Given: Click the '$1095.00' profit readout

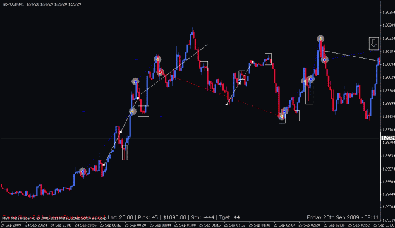Looking at the screenshot, I should pyautogui.click(x=174, y=217).
